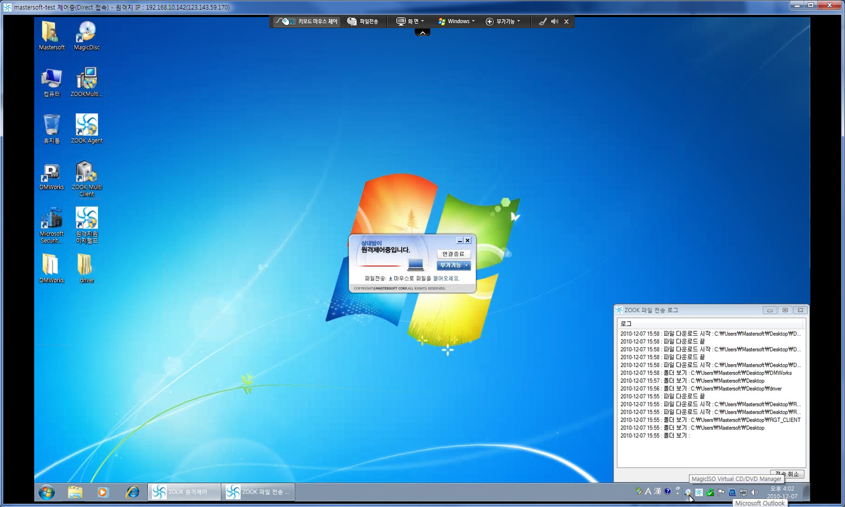Click MagicISO Virtual CD/DVD Manager tray icon
The width and height of the screenshot is (845, 507).
[x=688, y=492]
